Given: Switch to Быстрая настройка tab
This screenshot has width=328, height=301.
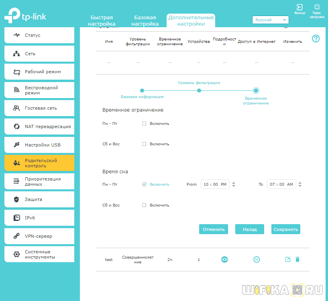Looking at the screenshot, I should click(102, 21).
